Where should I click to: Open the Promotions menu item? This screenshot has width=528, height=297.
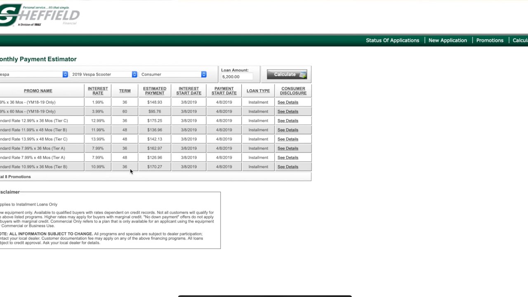pos(490,40)
